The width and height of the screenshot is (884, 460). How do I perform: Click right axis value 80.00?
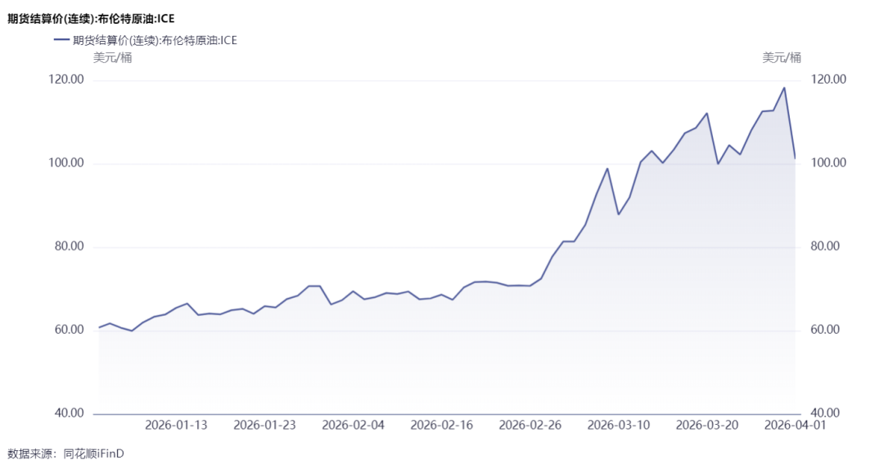point(825,246)
